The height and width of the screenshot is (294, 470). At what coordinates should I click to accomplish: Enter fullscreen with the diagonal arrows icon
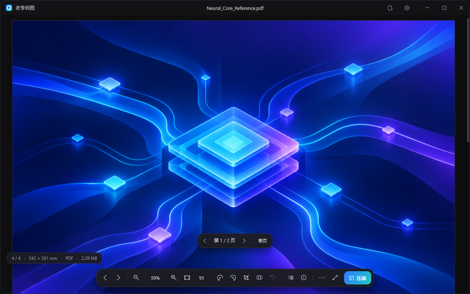click(335, 278)
